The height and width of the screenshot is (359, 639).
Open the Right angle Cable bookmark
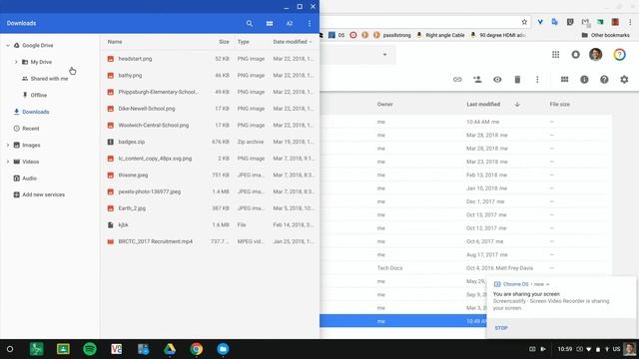coord(440,36)
